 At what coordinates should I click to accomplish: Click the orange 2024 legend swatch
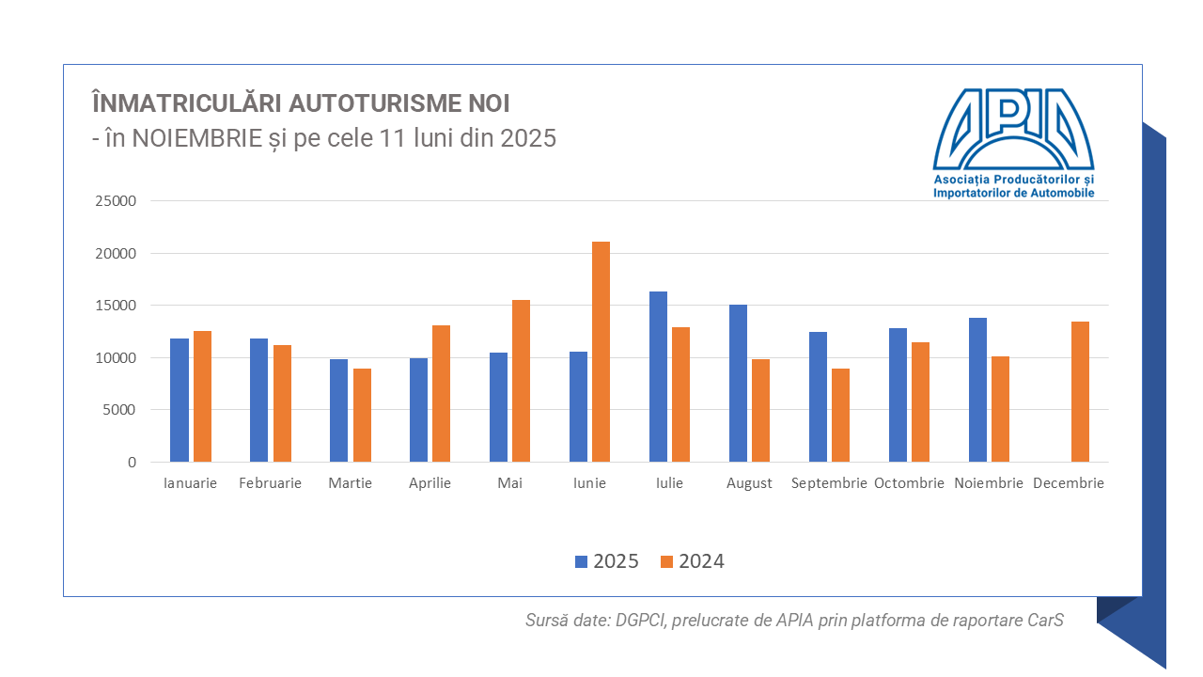point(667,561)
